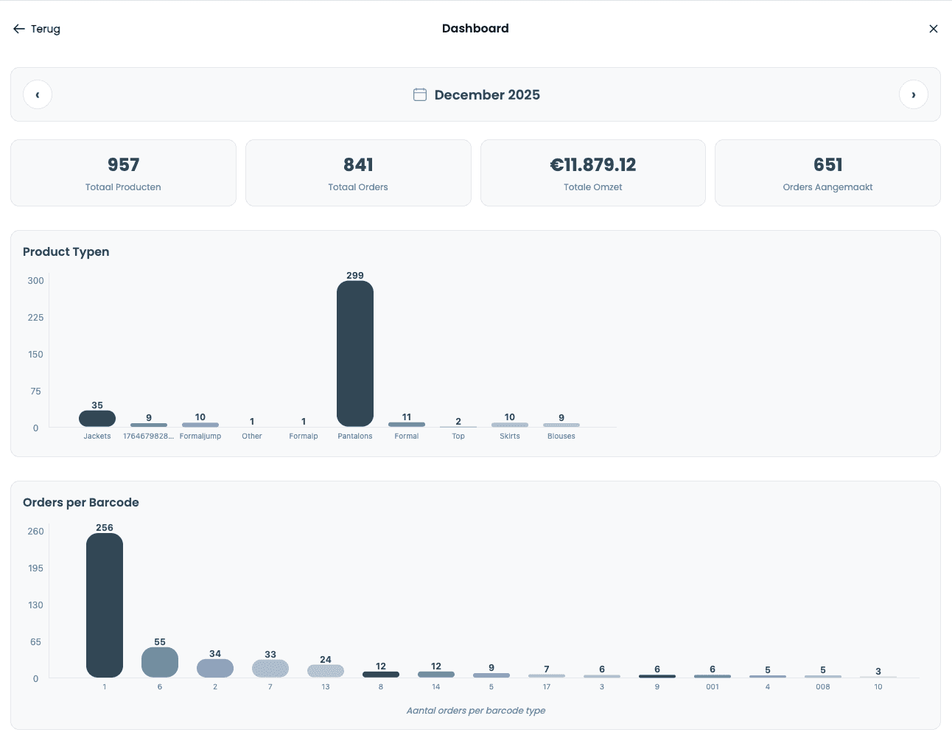Go to the previous month
952x738 pixels.
coord(38,94)
